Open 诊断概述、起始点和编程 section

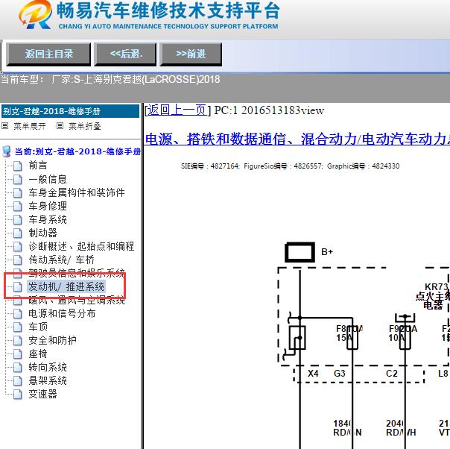click(81, 246)
